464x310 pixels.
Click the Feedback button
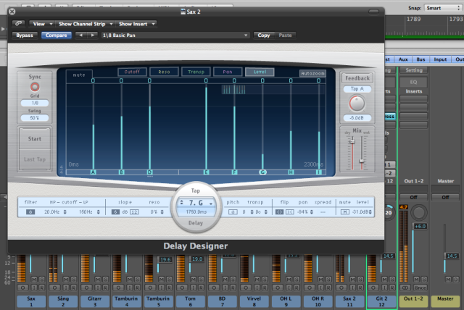pos(357,78)
